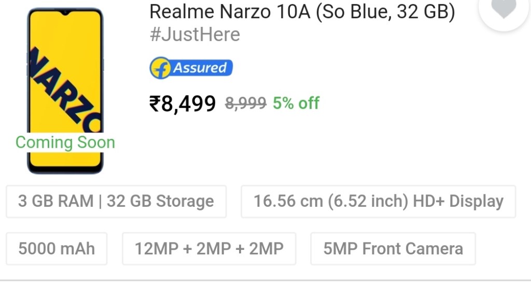Select the '5MP Front Camera' chip
Image resolution: width=531 pixels, height=299 pixels.
pos(393,249)
